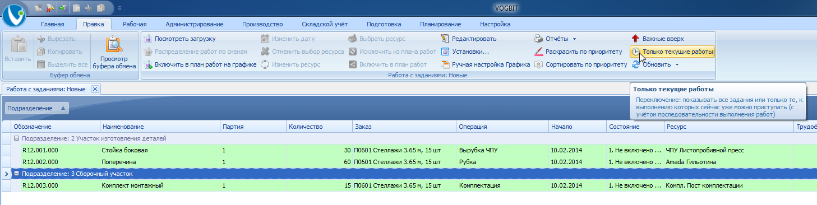Open Установки... settings
This screenshot has width=817, height=205.
click(465, 52)
